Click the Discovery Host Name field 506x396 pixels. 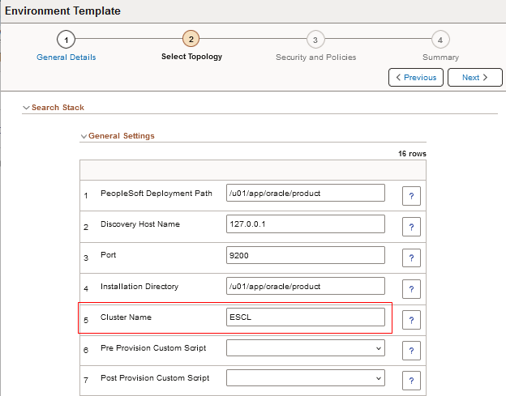pyautogui.click(x=305, y=224)
